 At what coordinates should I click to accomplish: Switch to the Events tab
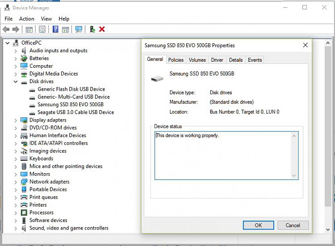255,60
